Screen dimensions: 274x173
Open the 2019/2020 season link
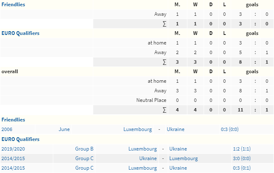(13, 149)
